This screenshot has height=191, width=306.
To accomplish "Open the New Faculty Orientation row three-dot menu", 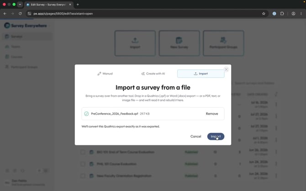I will coord(276,176).
